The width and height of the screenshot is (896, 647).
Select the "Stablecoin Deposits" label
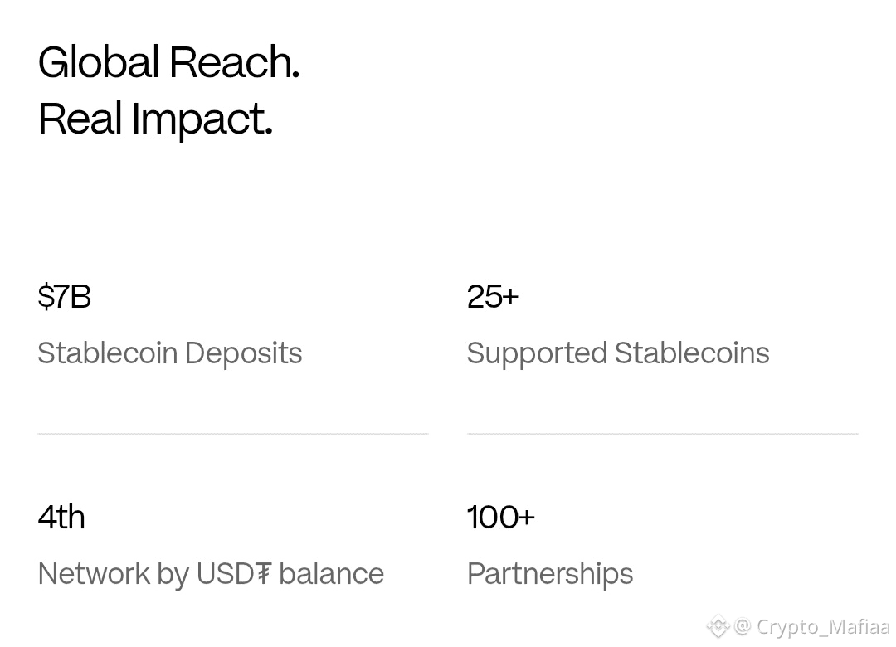coord(170,353)
